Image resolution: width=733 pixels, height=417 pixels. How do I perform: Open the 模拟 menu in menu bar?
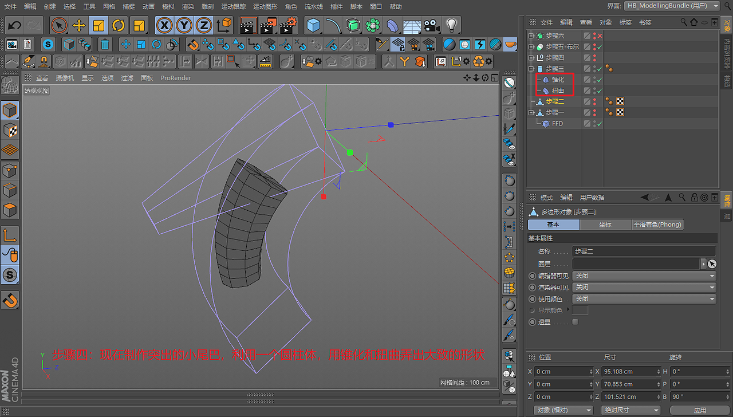[x=168, y=6]
